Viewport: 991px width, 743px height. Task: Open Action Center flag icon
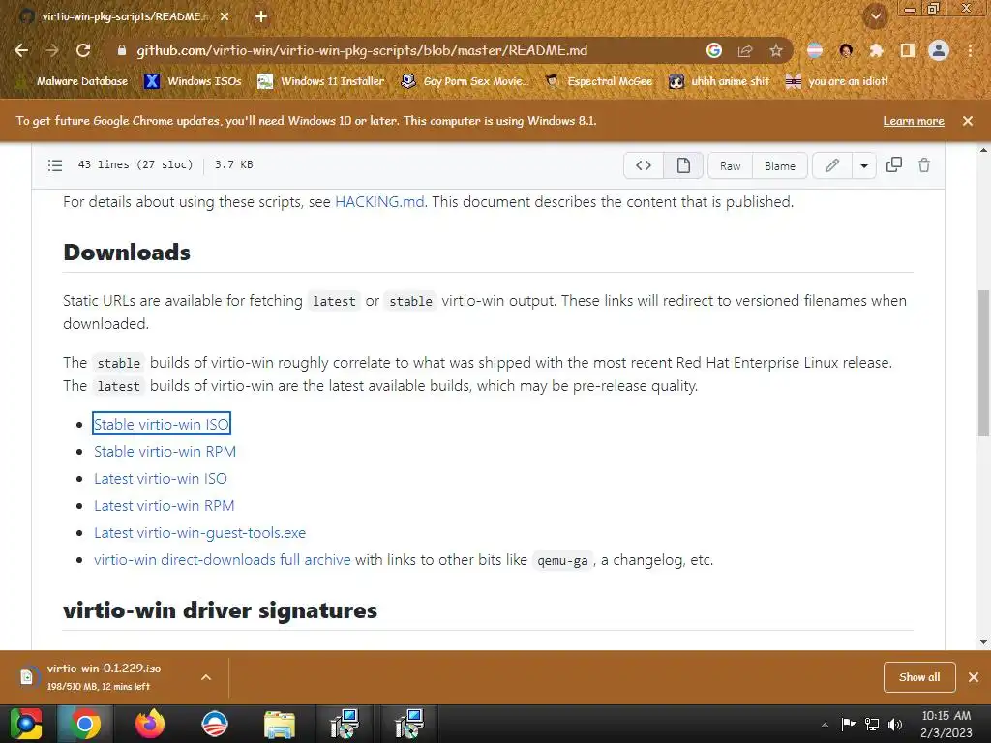point(848,724)
